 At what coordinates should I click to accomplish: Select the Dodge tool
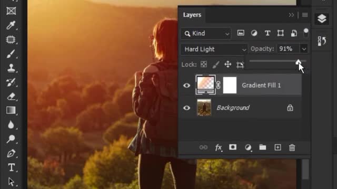click(x=11, y=139)
